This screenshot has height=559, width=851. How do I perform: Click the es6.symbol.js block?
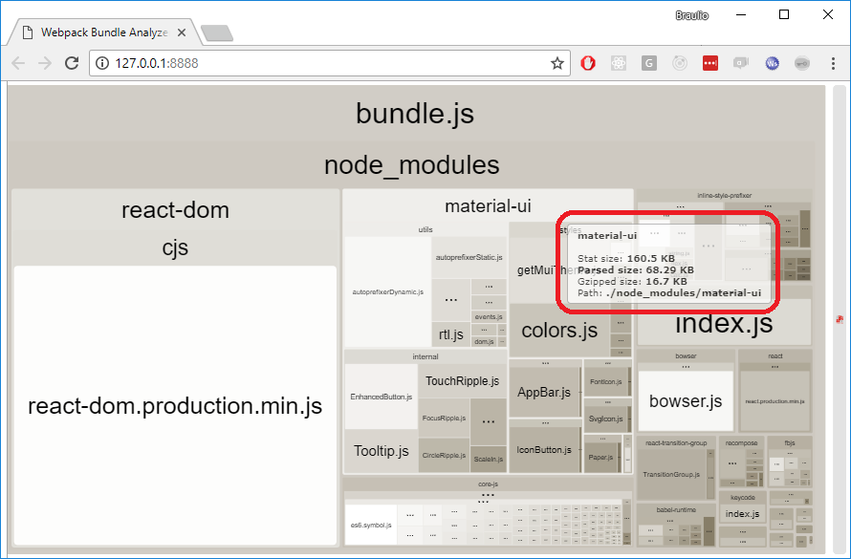tap(371, 525)
